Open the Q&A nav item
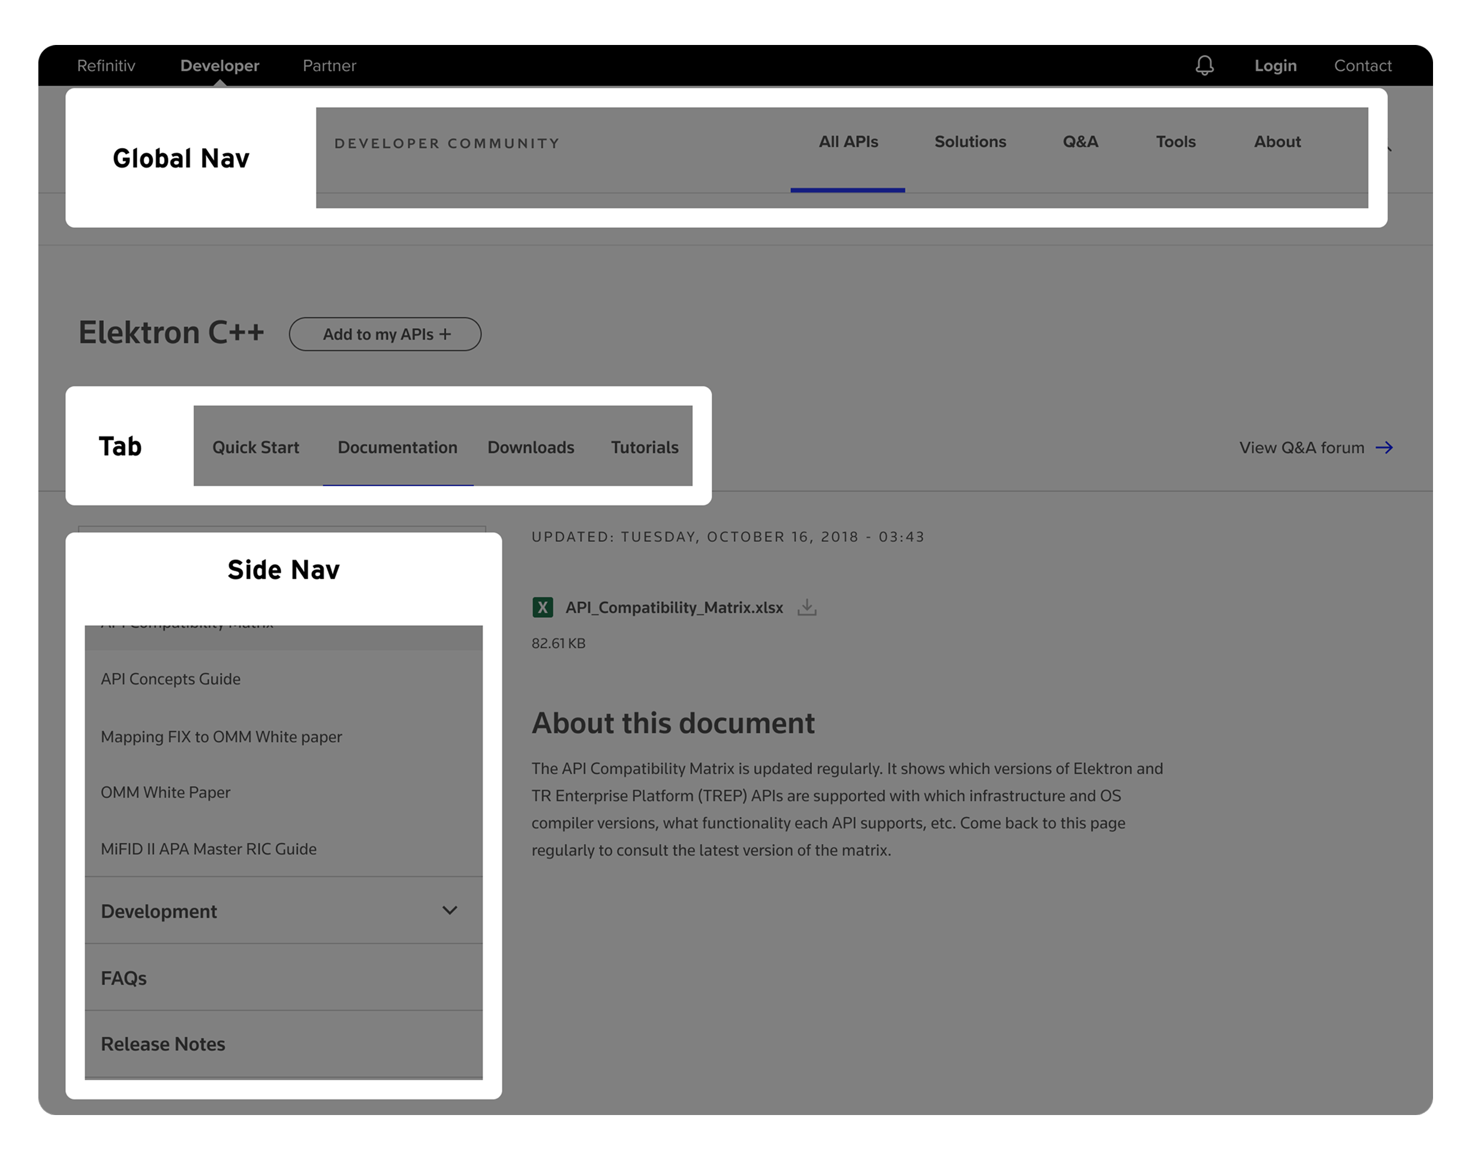1475x1163 pixels. pyautogui.click(x=1080, y=141)
